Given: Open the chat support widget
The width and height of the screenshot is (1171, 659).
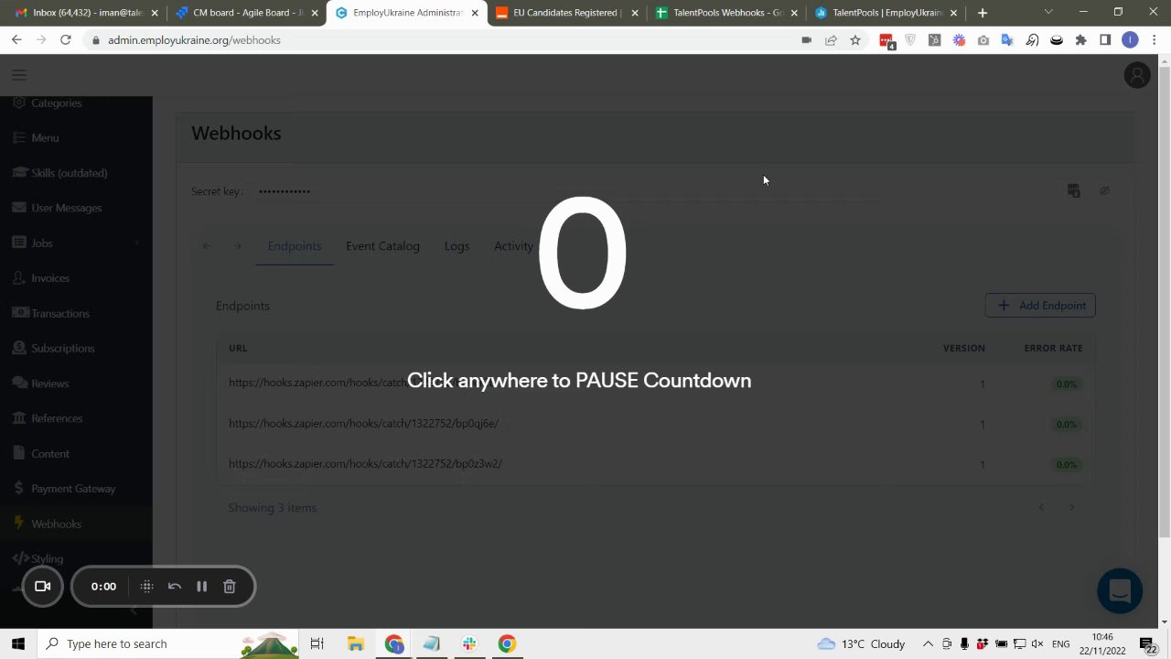Looking at the screenshot, I should point(1120,590).
